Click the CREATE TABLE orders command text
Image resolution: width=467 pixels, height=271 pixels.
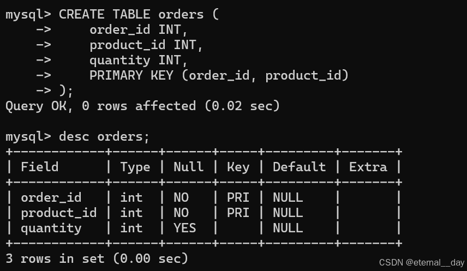(x=139, y=14)
